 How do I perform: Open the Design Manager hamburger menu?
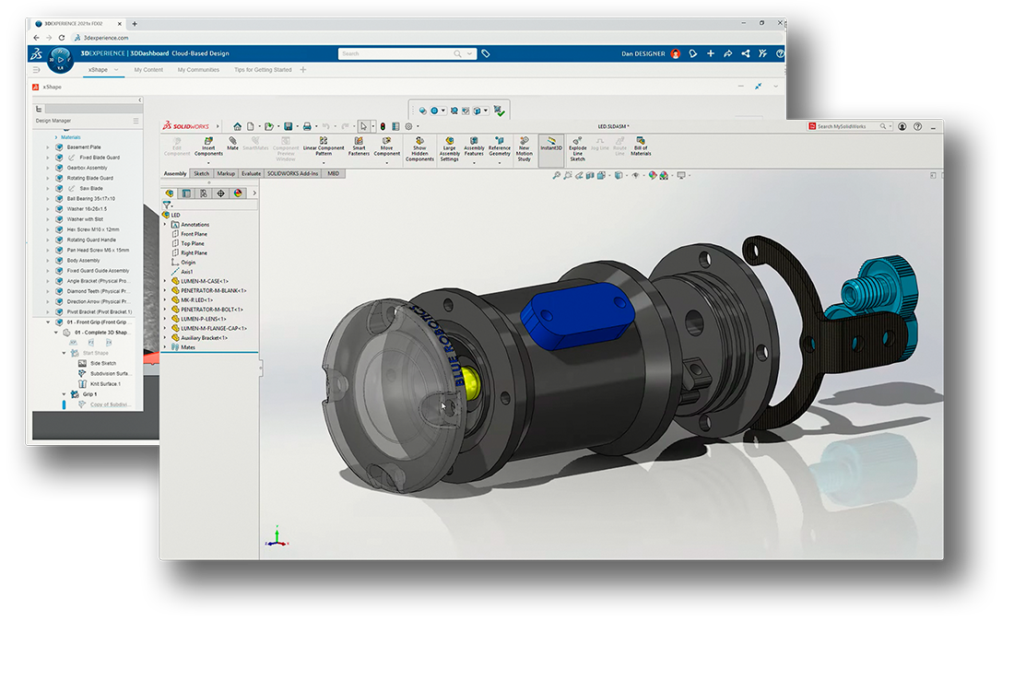136,121
